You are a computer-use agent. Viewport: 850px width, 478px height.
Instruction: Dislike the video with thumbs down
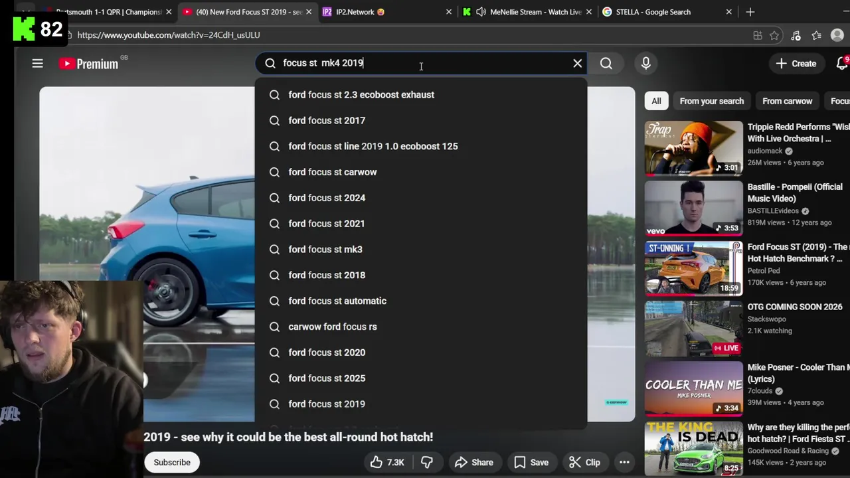click(427, 462)
